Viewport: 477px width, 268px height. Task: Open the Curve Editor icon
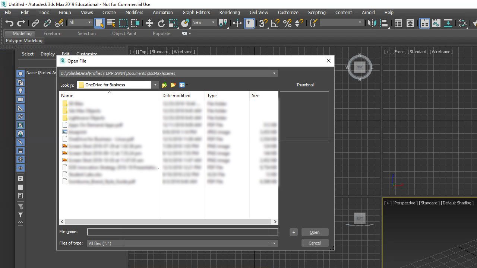click(x=436, y=23)
